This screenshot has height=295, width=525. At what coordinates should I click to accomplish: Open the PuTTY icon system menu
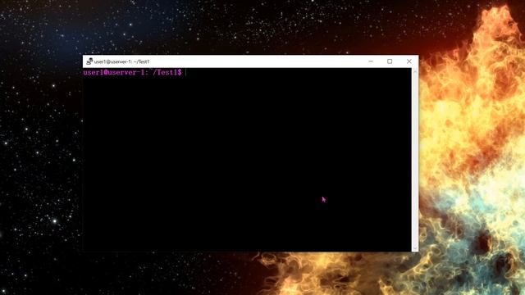[x=89, y=61]
